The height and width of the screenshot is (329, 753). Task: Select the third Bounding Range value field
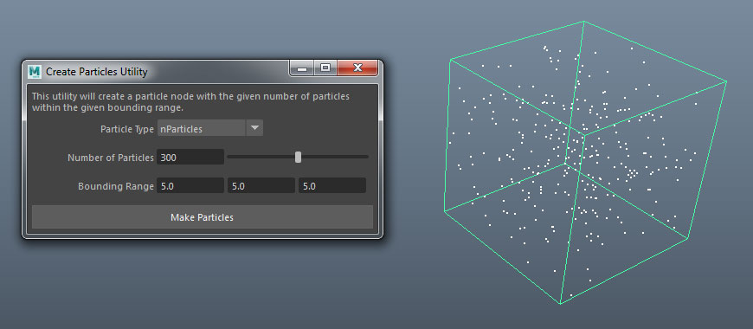[332, 186]
